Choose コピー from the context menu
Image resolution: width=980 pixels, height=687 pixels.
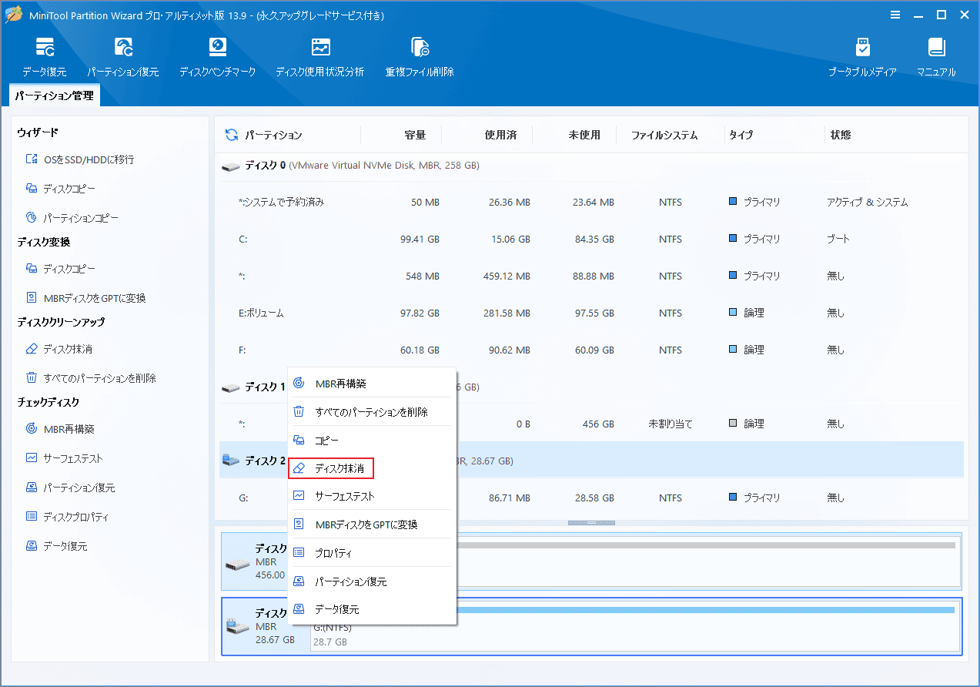(x=372, y=441)
